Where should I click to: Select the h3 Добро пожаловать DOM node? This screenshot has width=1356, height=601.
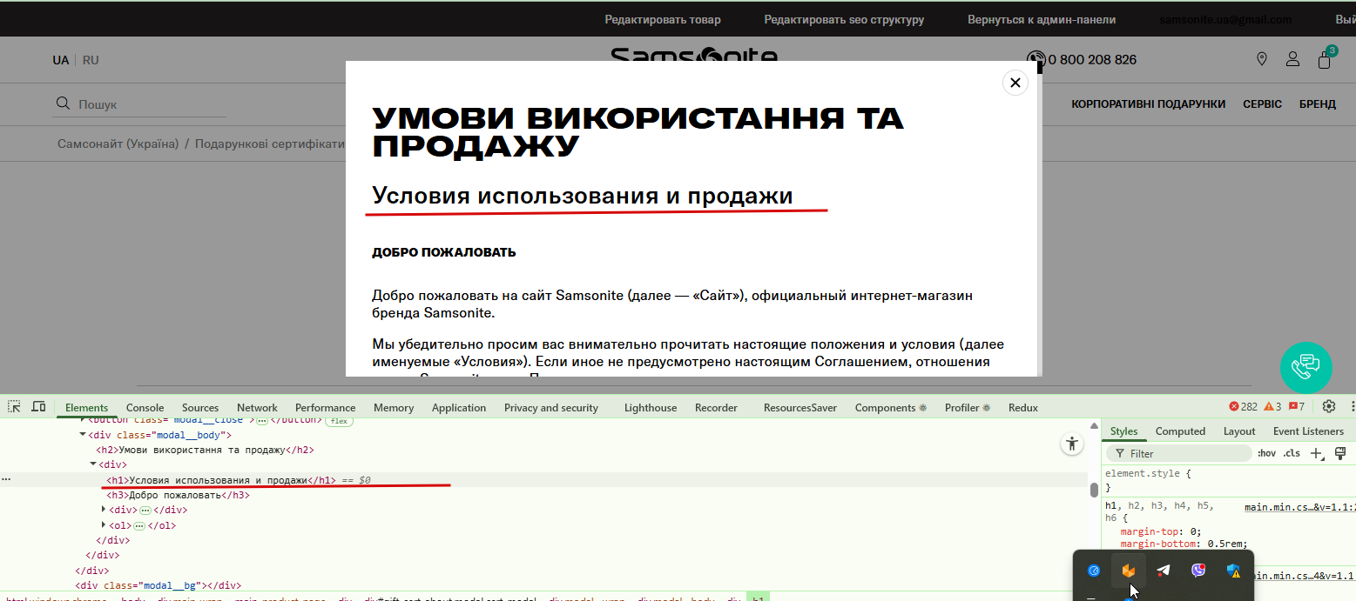(178, 495)
